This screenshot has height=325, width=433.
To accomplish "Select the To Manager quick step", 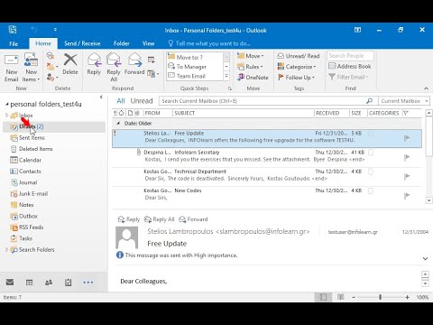I will click(x=195, y=67).
